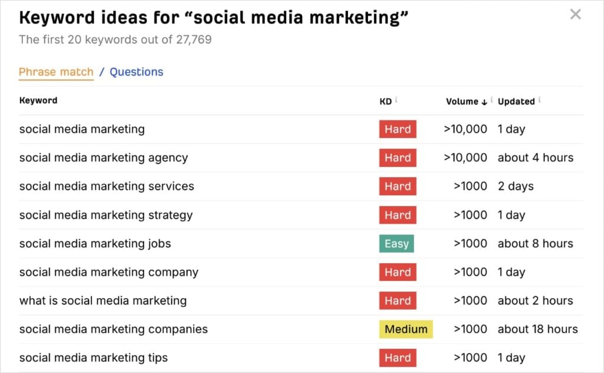Open the Updated info tooltip
The width and height of the screenshot is (604, 373).
(x=540, y=99)
